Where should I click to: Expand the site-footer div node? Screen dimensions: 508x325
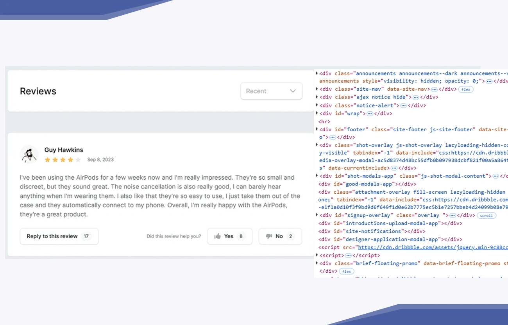pos(317,129)
